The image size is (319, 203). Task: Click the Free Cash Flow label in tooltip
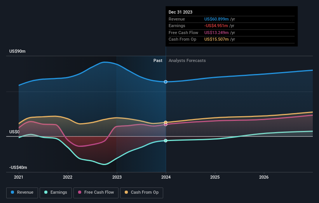[x=183, y=33]
